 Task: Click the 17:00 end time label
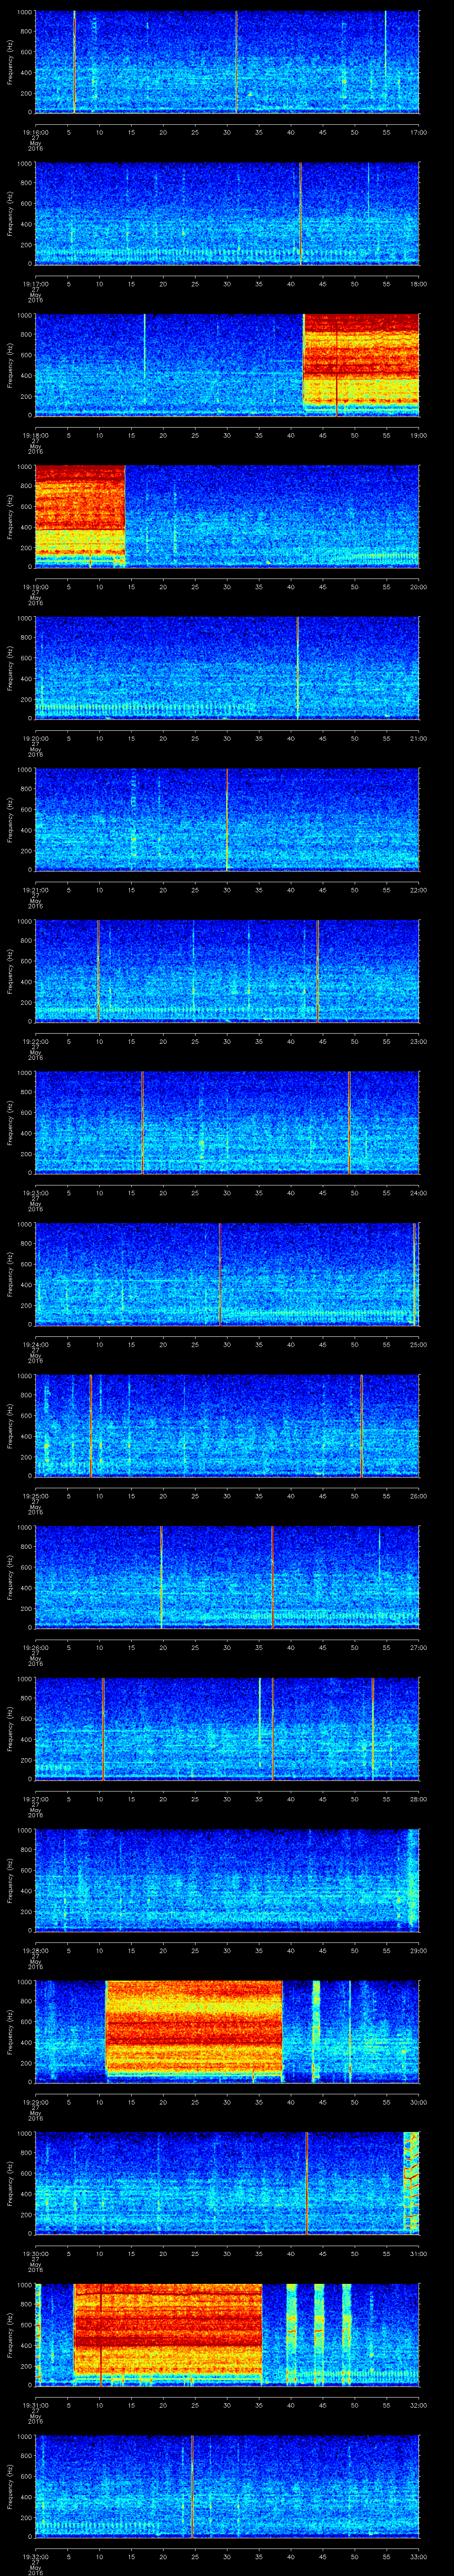tap(419, 133)
